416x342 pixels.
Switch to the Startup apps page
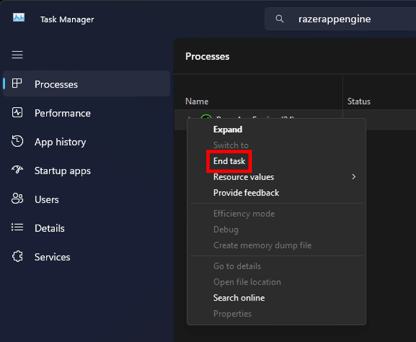click(62, 171)
